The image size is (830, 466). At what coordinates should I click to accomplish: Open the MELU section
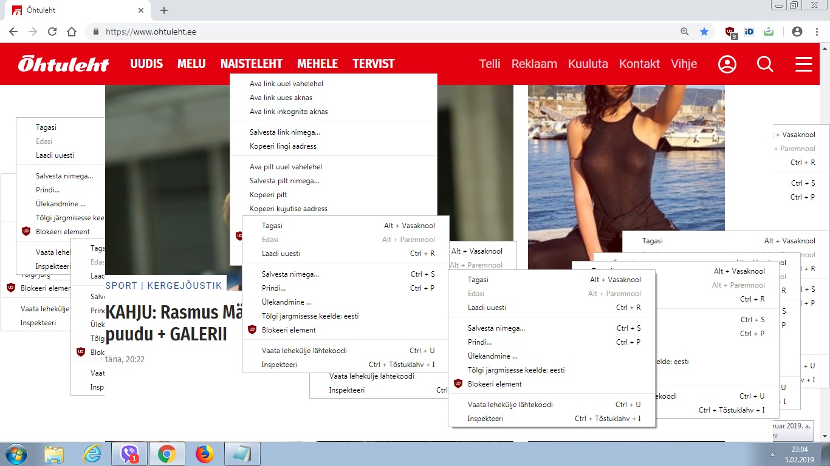click(191, 64)
